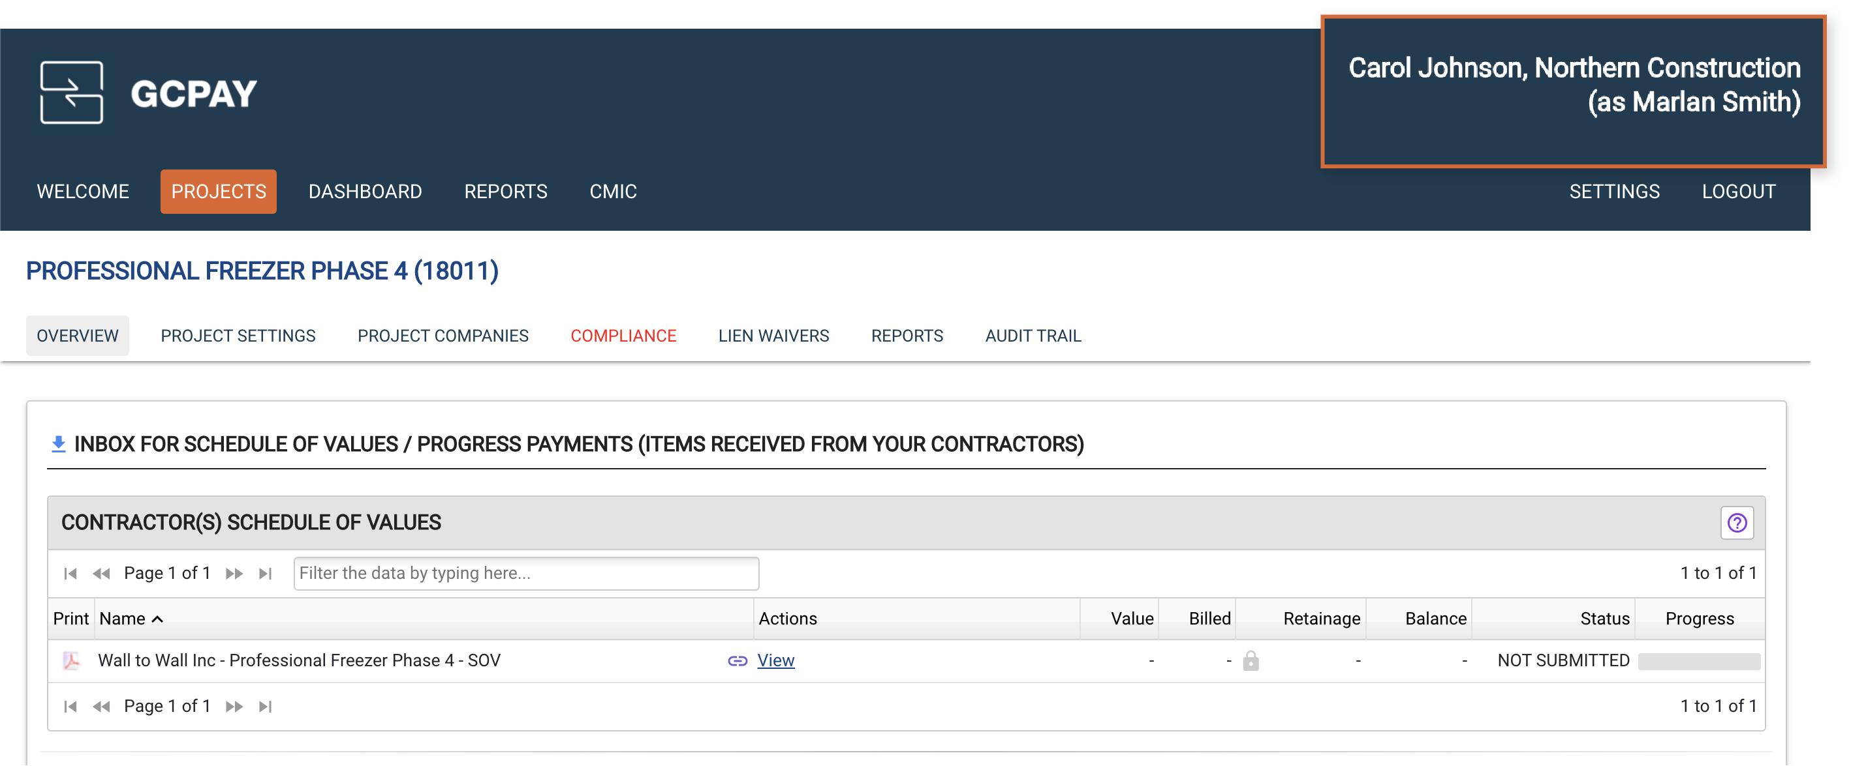The width and height of the screenshot is (1851, 766).
Task: Click the link chain icon beside View
Action: (x=738, y=660)
